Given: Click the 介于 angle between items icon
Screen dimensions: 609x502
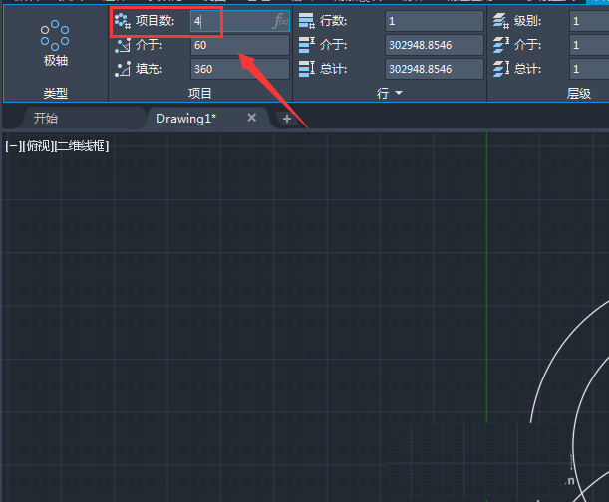Looking at the screenshot, I should pyautogui.click(x=123, y=45).
